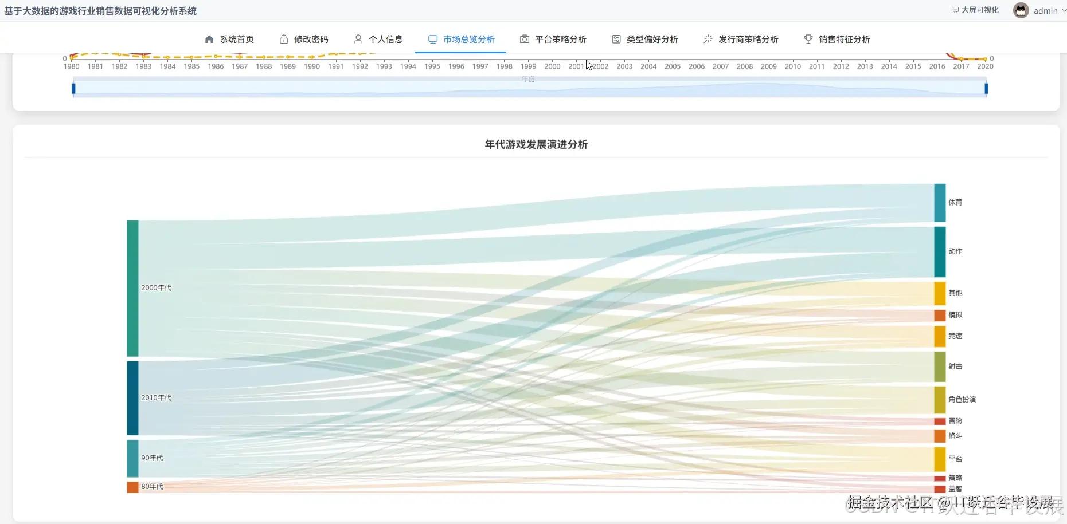Click the person icon beside 个人信息

tap(358, 39)
